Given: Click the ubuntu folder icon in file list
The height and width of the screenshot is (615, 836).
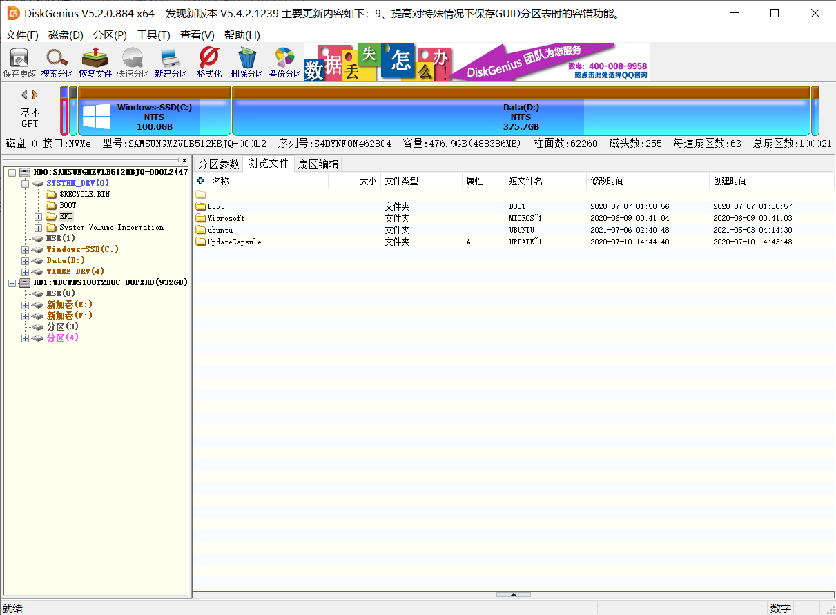Looking at the screenshot, I should [x=201, y=230].
